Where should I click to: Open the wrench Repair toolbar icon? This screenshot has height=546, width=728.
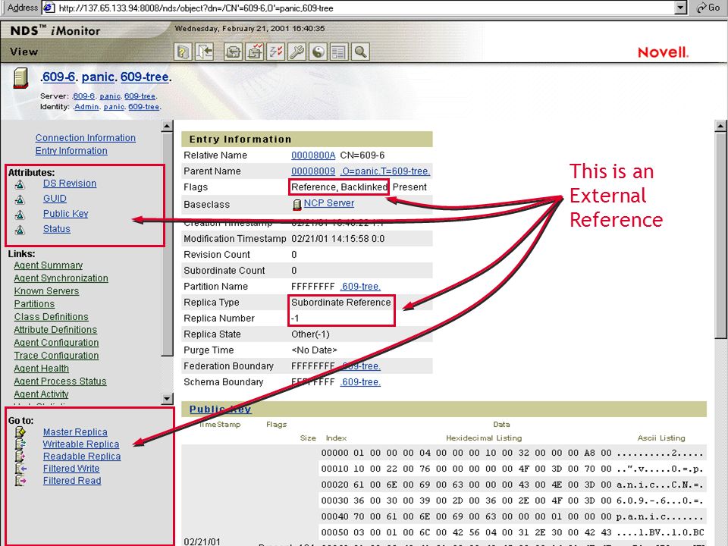pos(297,52)
